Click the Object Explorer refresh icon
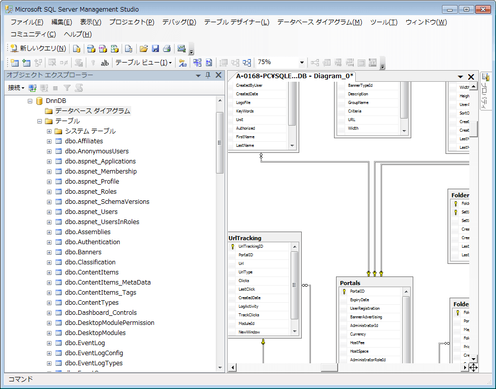The width and height of the screenshot is (496, 389). coord(79,88)
